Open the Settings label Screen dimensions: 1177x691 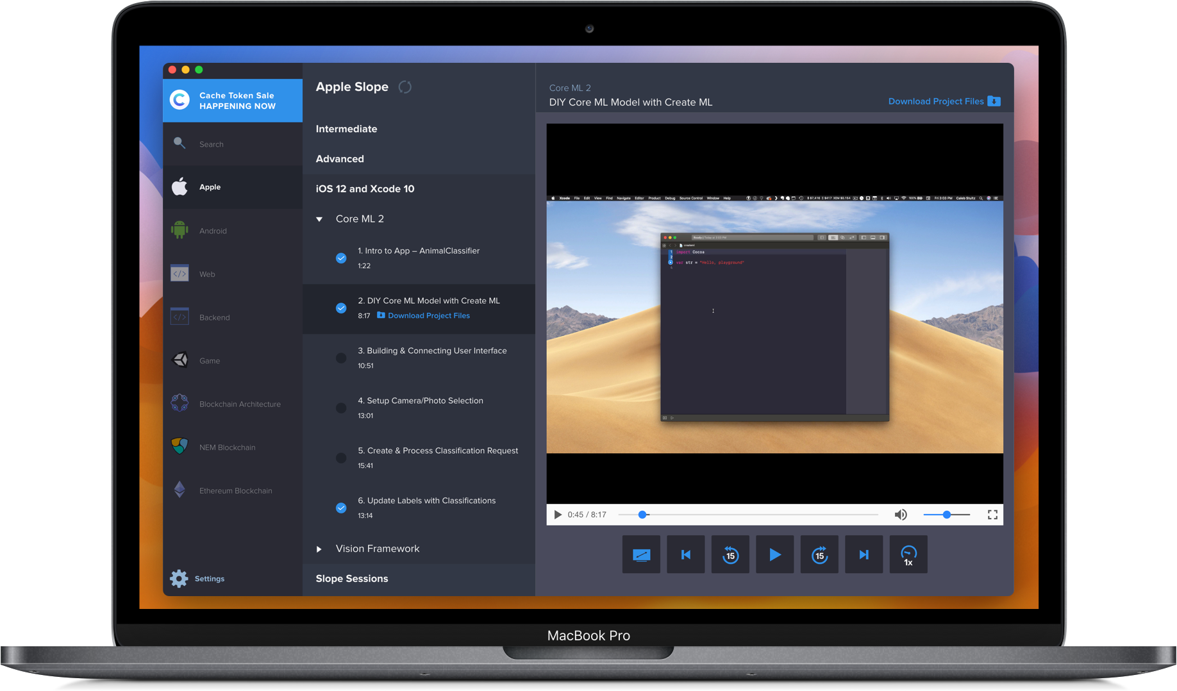click(x=210, y=578)
